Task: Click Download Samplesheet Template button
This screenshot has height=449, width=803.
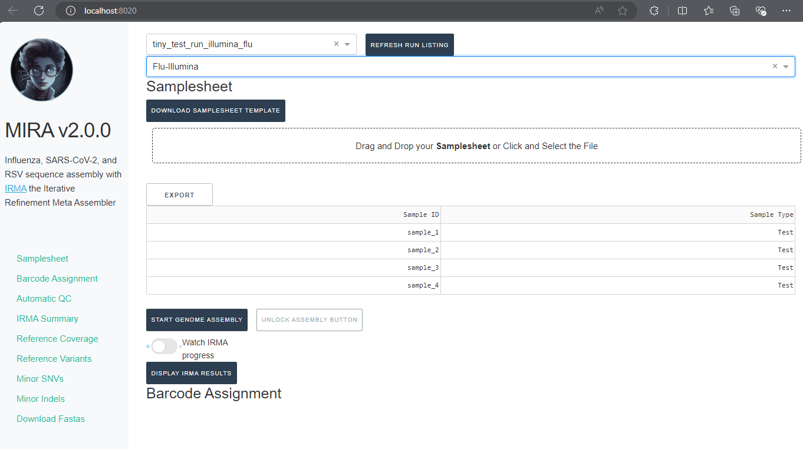Action: [216, 111]
